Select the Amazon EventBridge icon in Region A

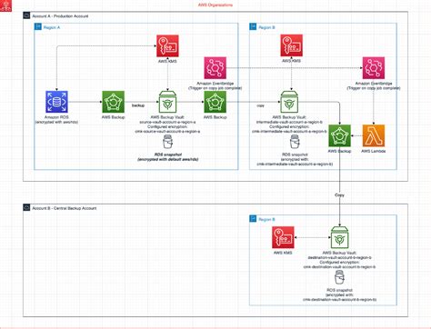click(x=215, y=68)
